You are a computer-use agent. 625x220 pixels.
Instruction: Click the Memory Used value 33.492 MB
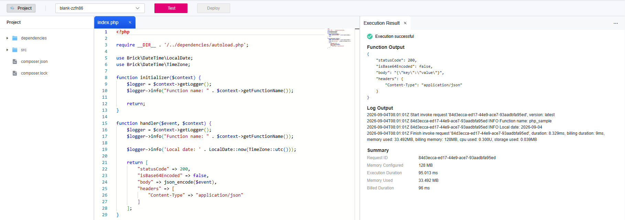[429, 180]
